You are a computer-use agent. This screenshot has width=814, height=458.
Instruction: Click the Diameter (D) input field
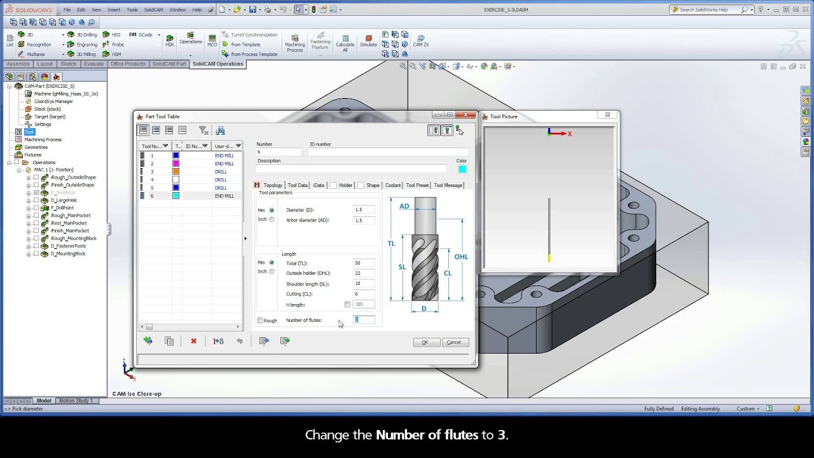point(364,209)
